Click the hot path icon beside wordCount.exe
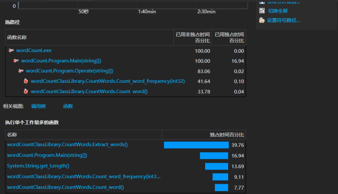 pyautogui.click(x=11, y=50)
